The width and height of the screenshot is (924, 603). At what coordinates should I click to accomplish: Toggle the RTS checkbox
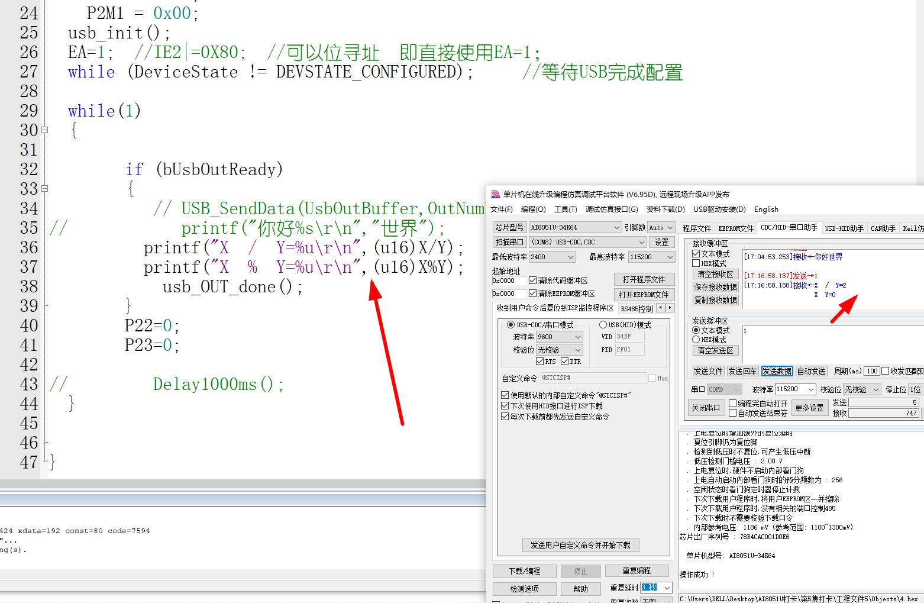[x=539, y=362]
